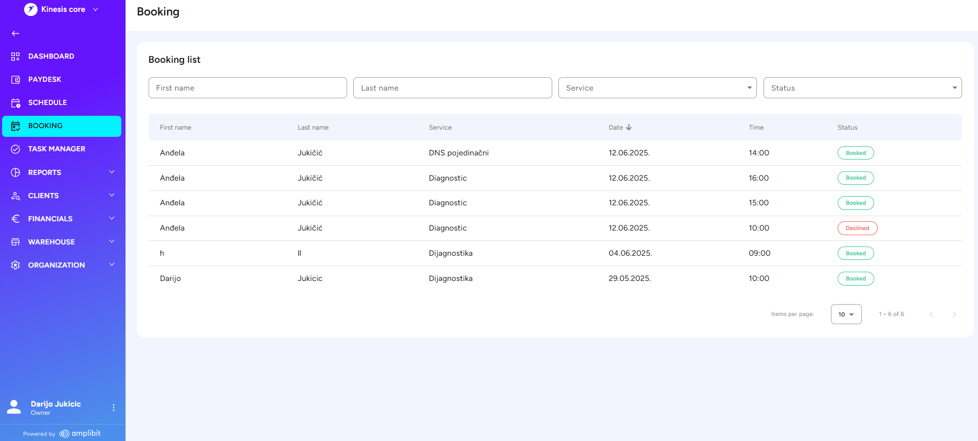The width and height of the screenshot is (978, 441).
Task: Open the SCHEDULE menu item
Action: (x=62, y=103)
